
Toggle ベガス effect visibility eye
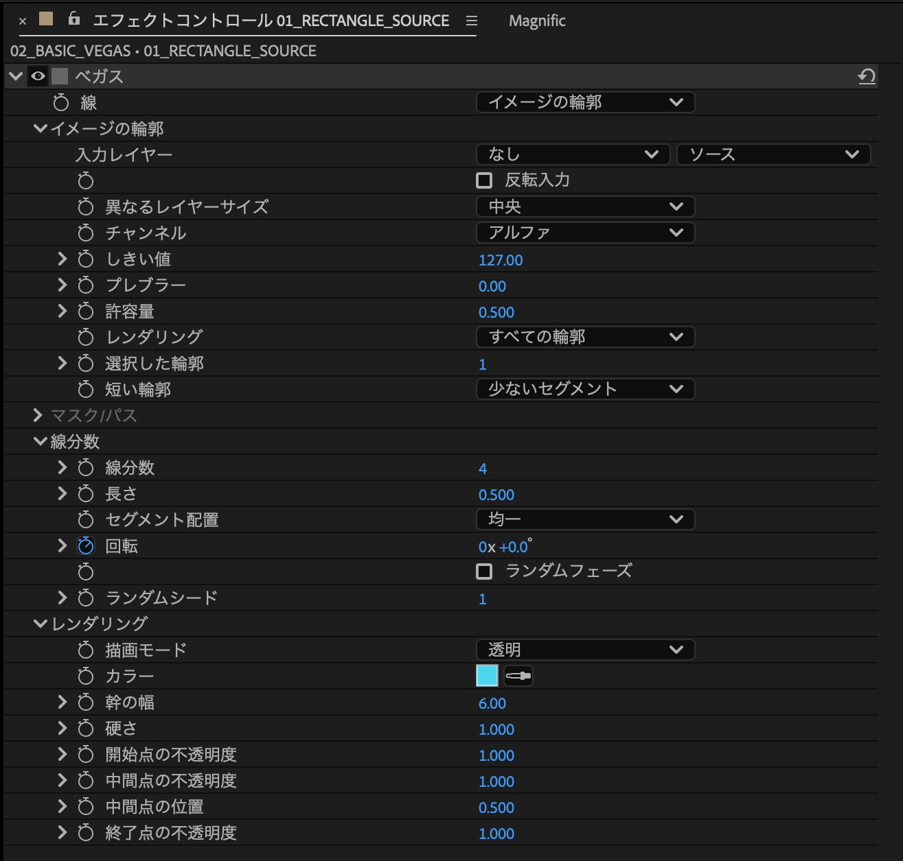click(x=38, y=76)
